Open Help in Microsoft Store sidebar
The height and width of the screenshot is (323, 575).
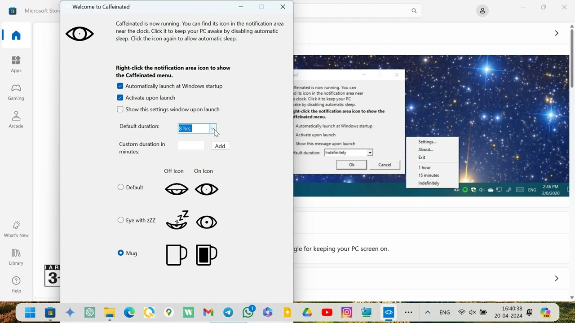[16, 284]
